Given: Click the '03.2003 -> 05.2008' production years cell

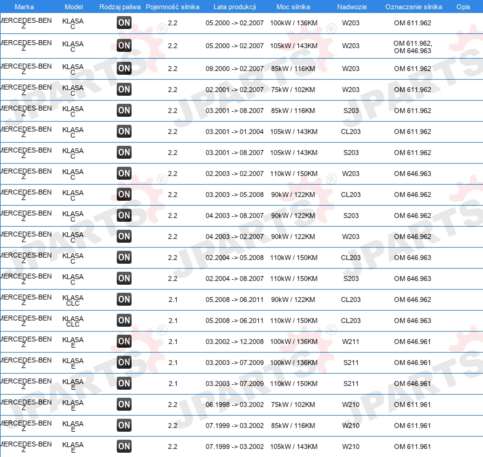Looking at the screenshot, I should pyautogui.click(x=235, y=195).
